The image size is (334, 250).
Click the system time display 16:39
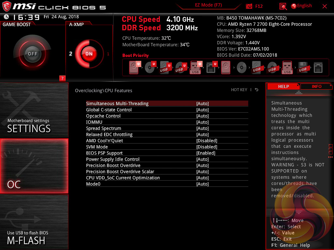(26, 17)
